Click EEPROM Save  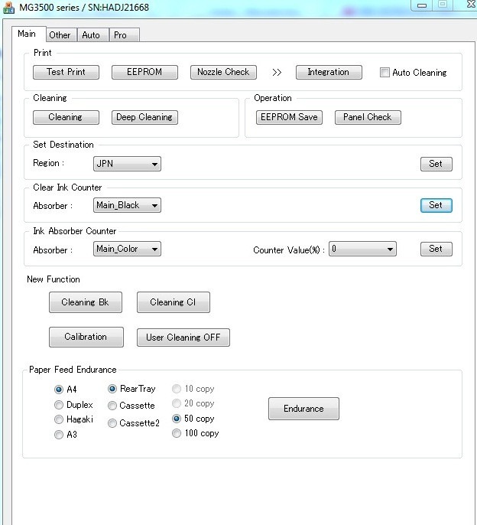click(x=289, y=117)
